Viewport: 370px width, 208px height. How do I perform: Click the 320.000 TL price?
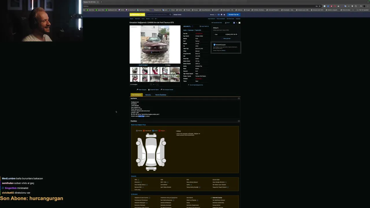pos(187,26)
